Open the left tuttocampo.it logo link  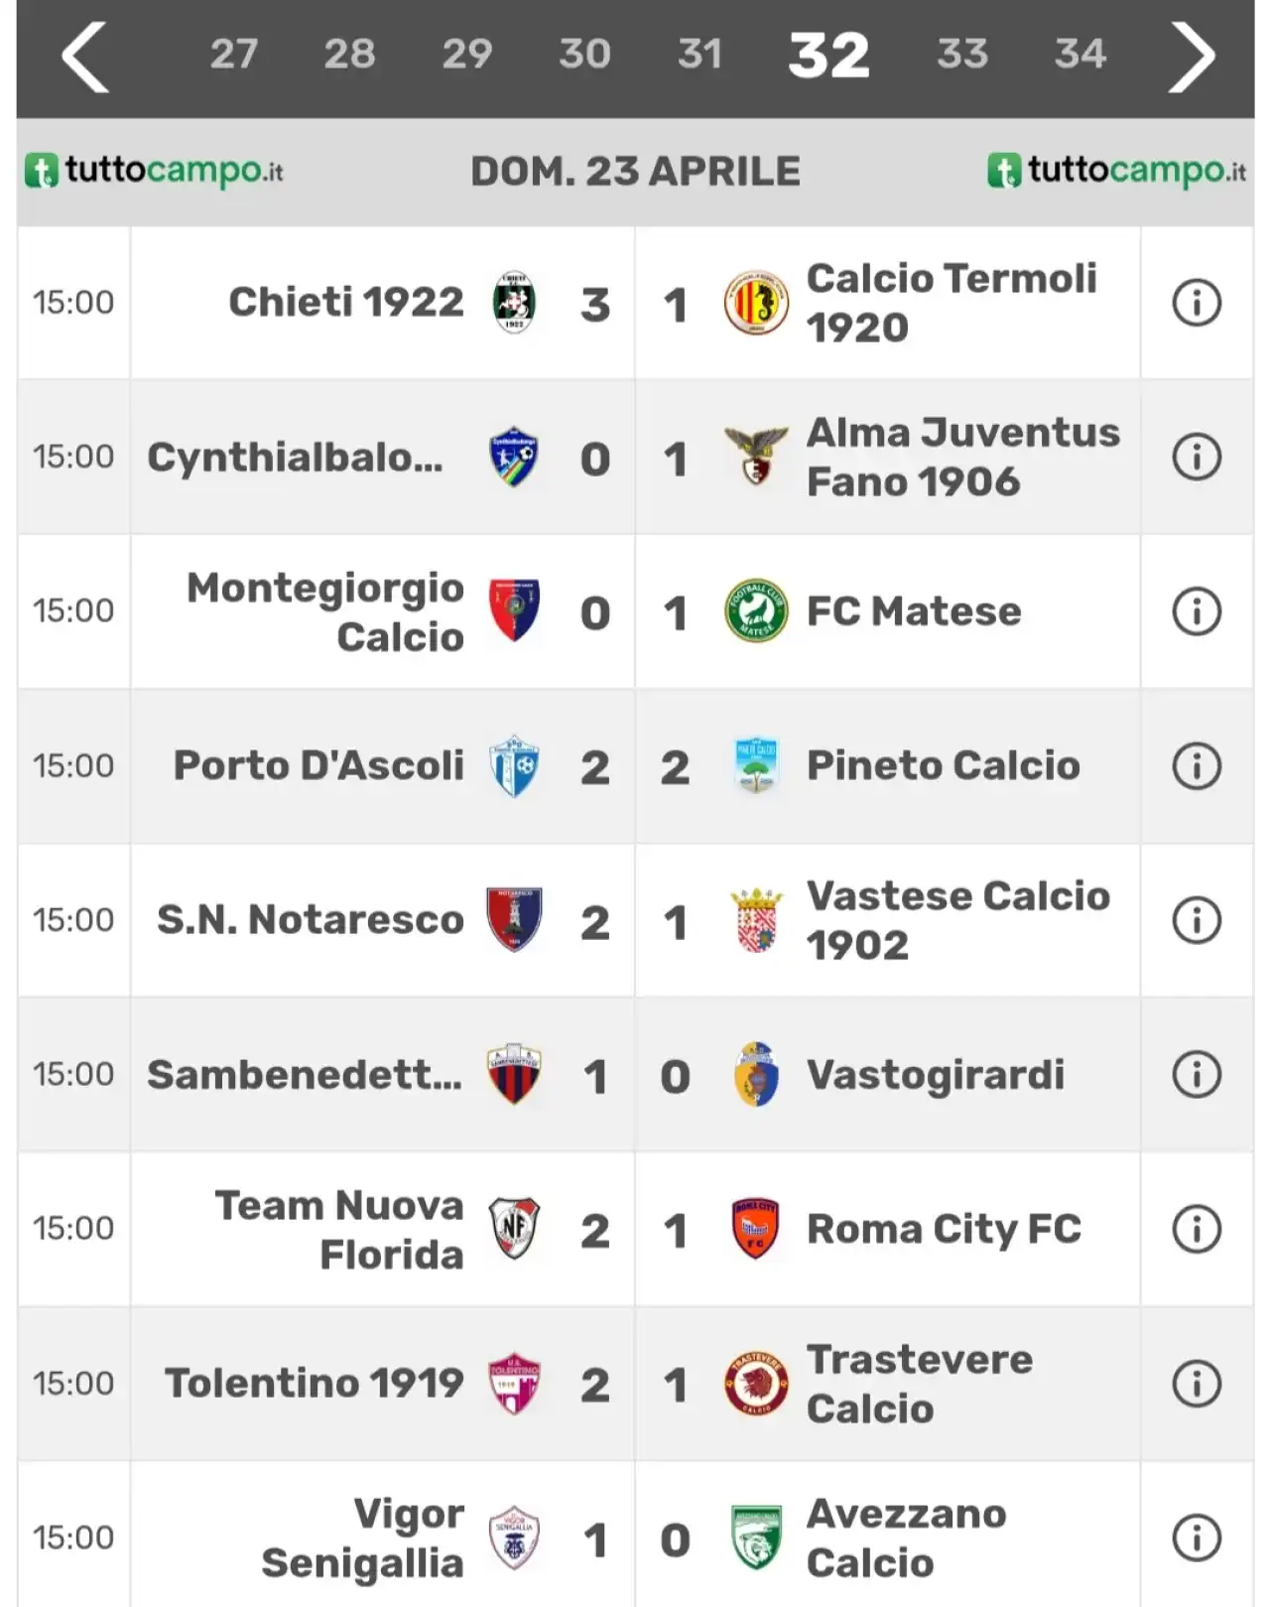pos(154,171)
